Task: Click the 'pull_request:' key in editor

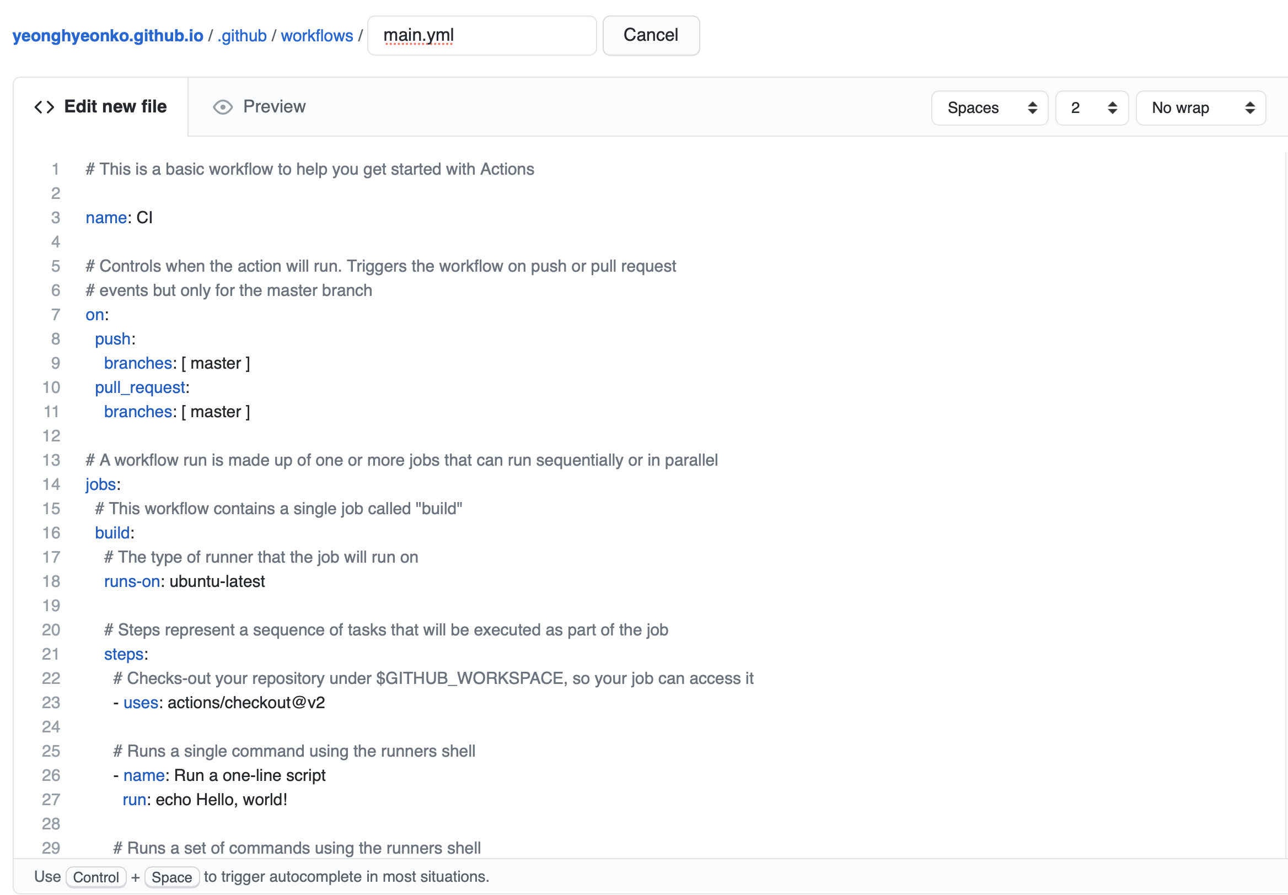Action: coord(140,387)
